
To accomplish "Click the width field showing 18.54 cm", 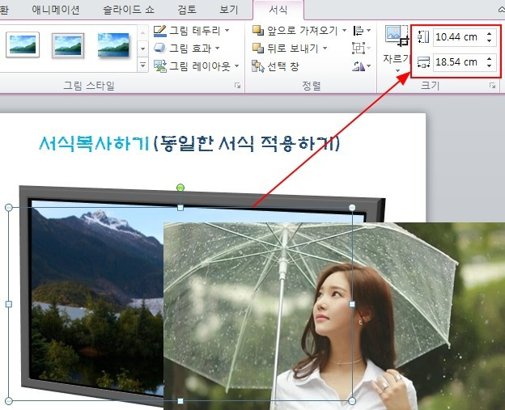I will [458, 61].
